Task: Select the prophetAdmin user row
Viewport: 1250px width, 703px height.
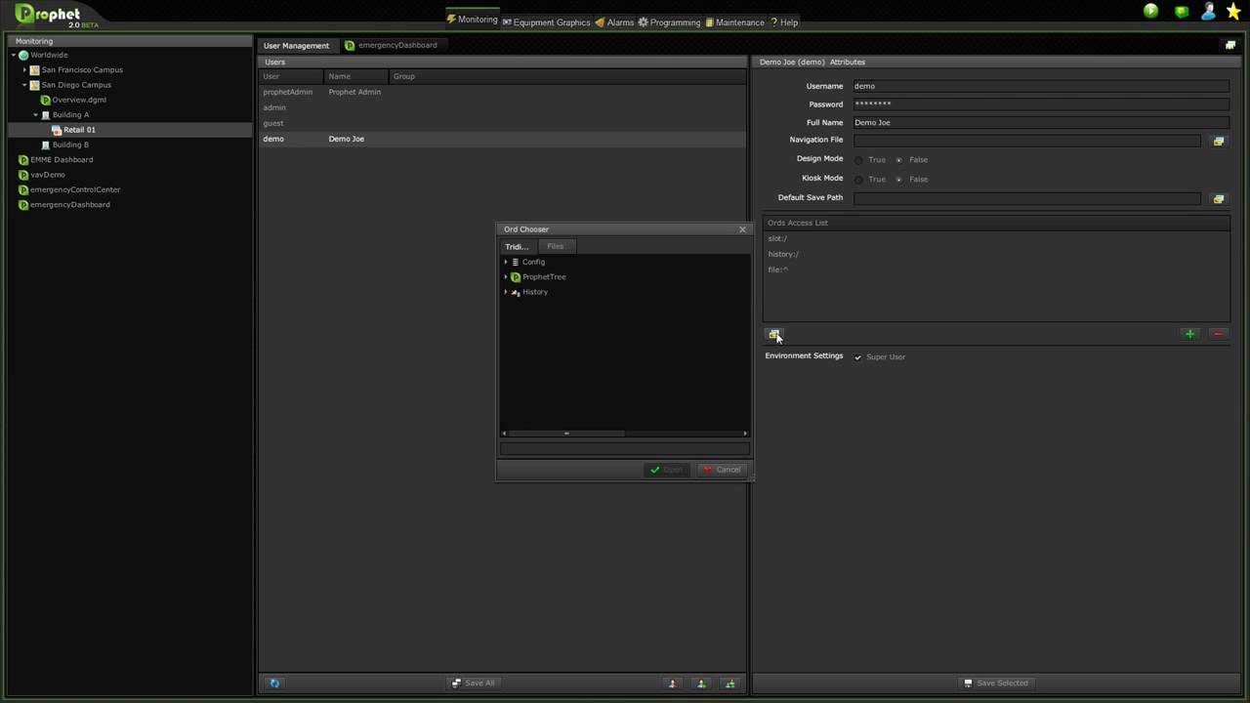Action: tap(502, 92)
